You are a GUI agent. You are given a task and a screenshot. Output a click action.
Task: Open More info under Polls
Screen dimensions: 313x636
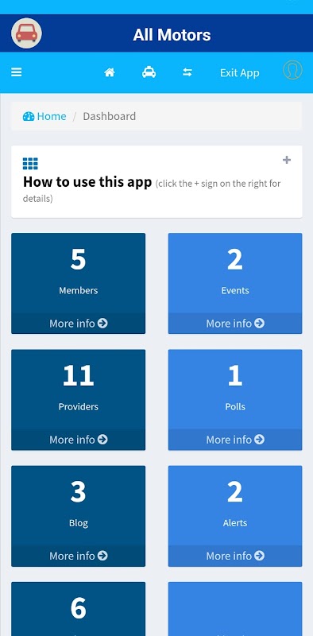coord(235,440)
